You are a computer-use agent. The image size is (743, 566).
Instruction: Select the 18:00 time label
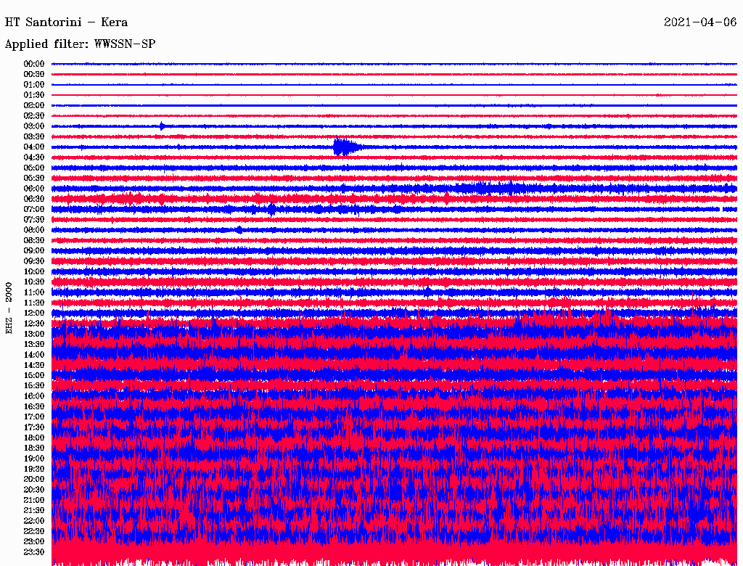34,438
